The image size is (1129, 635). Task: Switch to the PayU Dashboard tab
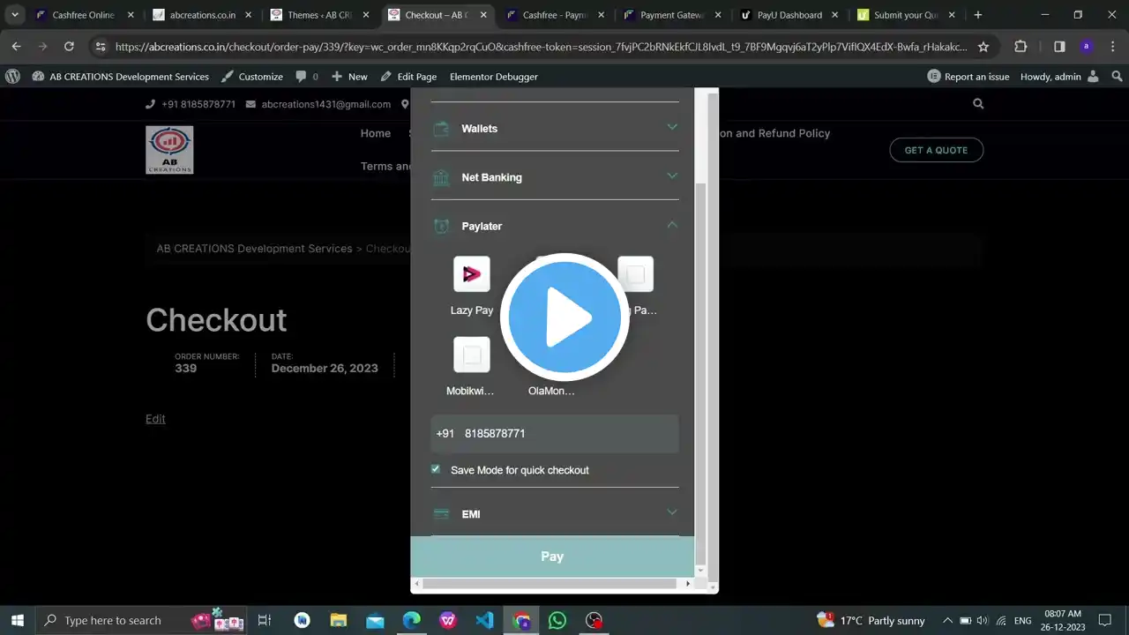[x=789, y=15]
